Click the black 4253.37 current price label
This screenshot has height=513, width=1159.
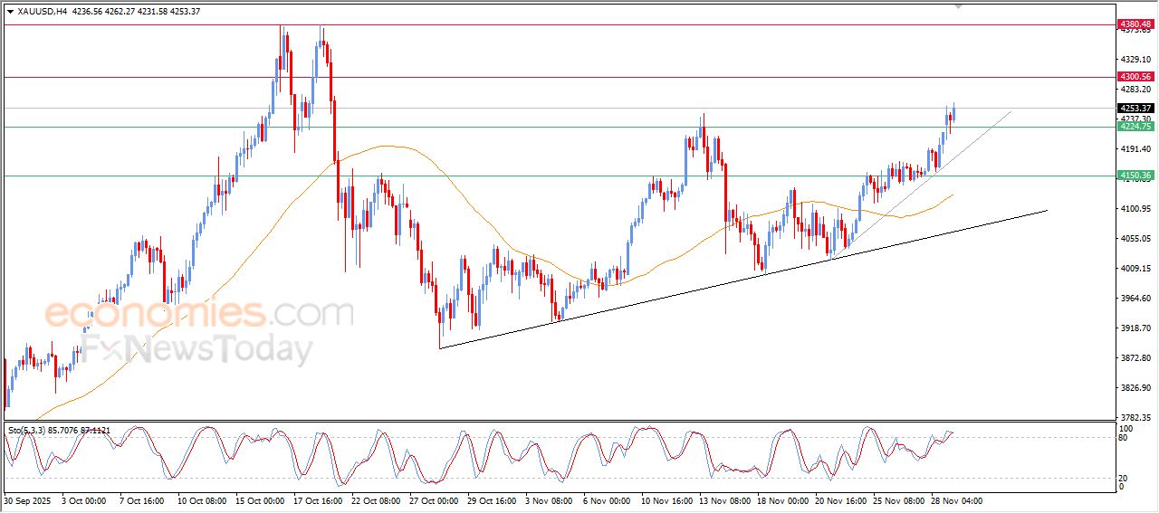(1134, 108)
